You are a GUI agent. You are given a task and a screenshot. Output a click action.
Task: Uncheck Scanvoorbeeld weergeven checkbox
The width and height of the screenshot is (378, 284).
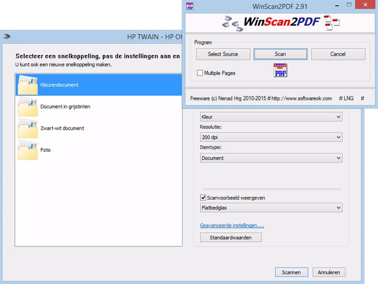tap(203, 198)
